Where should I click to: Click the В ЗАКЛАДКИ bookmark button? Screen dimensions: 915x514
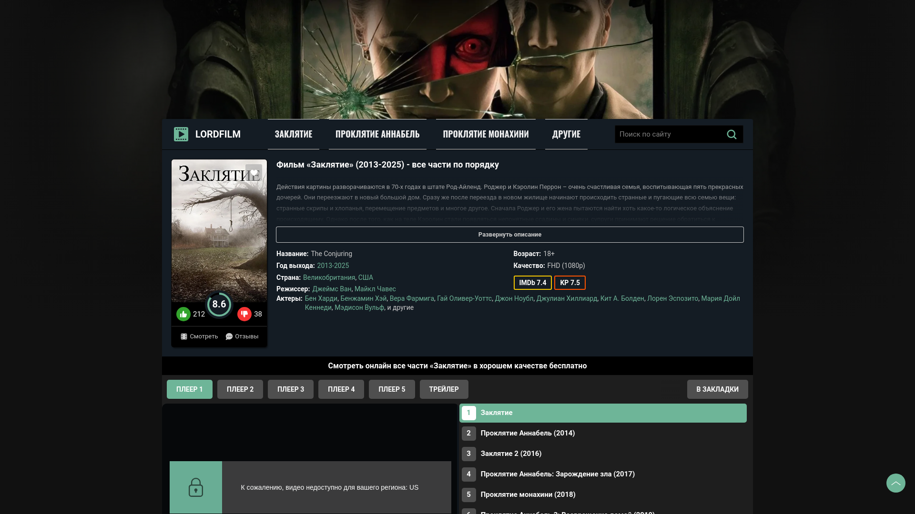coord(718,389)
